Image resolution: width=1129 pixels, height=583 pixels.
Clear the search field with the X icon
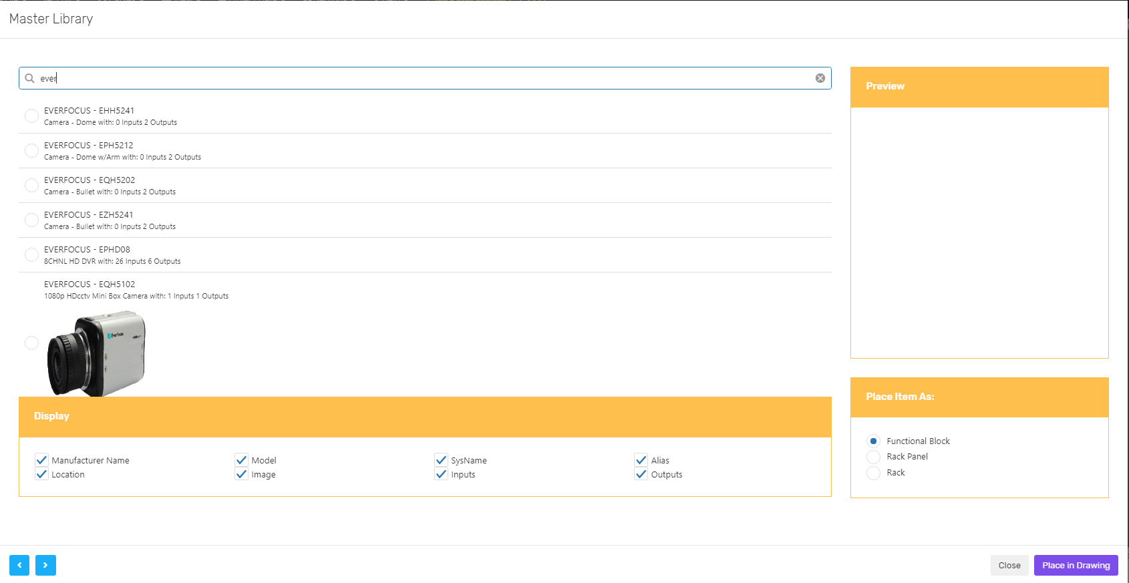tap(820, 78)
